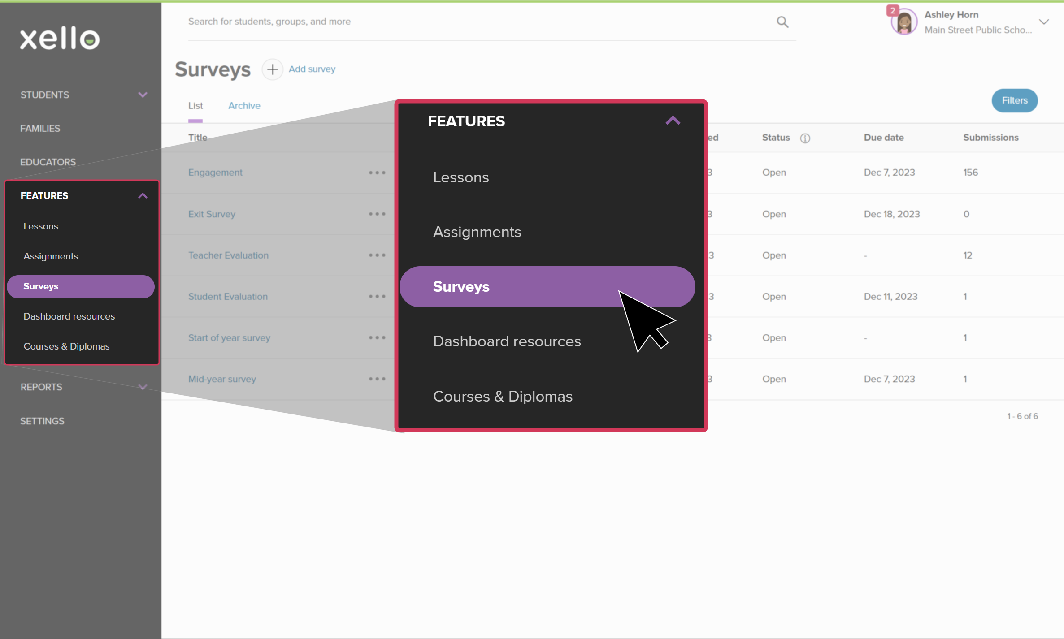Click the Xello logo in the sidebar
Image resolution: width=1064 pixels, height=639 pixels.
pos(60,38)
